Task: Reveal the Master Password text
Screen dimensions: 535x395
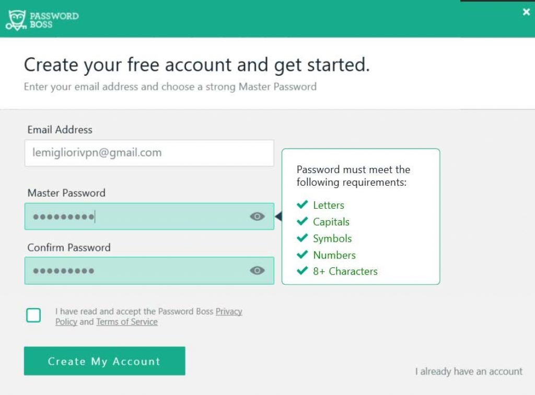Action: [x=257, y=216]
